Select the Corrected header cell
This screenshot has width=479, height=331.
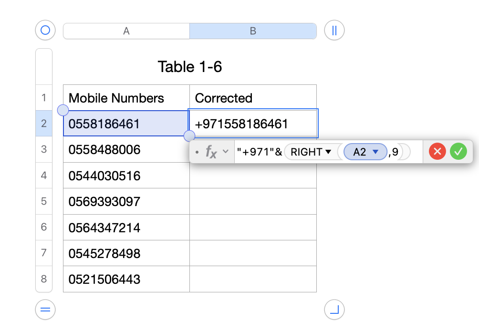[253, 98]
